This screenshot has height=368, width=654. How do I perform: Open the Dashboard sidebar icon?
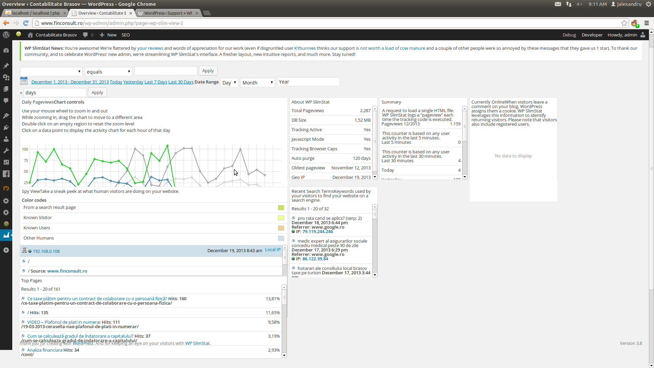[6, 50]
